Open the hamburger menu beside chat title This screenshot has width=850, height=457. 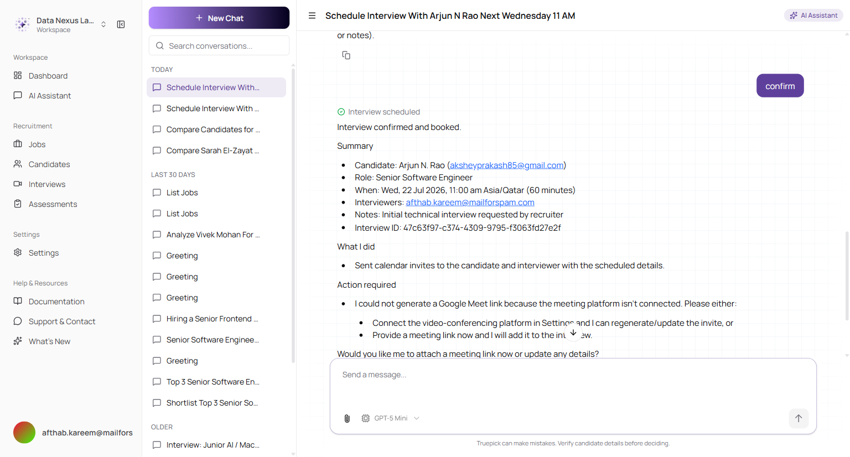pos(312,15)
